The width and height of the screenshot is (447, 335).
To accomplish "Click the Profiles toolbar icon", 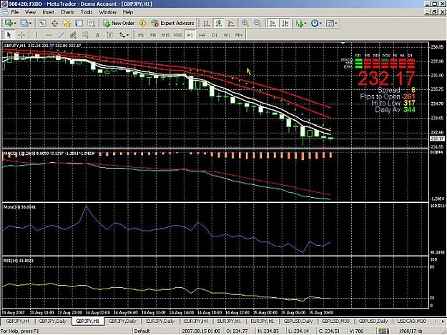I will coord(24,23).
